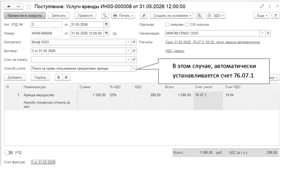This screenshot has height=171, width=283.
Task: Expand Счет на оплату dropdown
Action: pos(128,59)
